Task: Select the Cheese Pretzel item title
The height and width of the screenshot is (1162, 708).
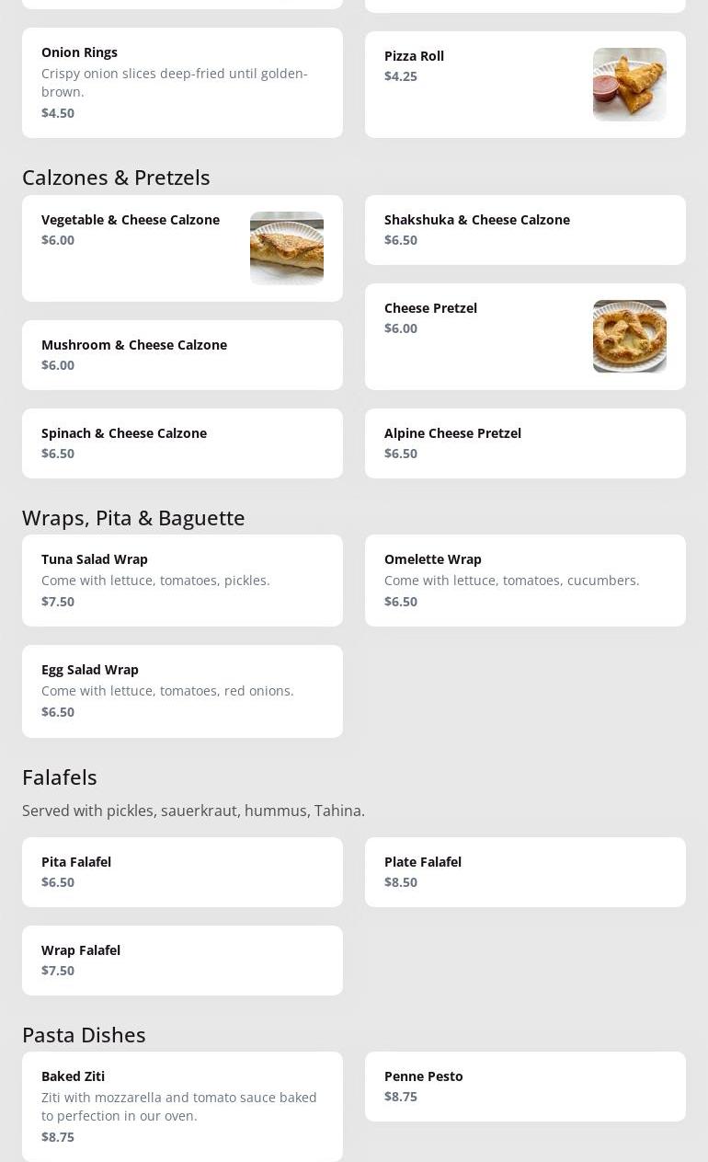Action: (430, 308)
